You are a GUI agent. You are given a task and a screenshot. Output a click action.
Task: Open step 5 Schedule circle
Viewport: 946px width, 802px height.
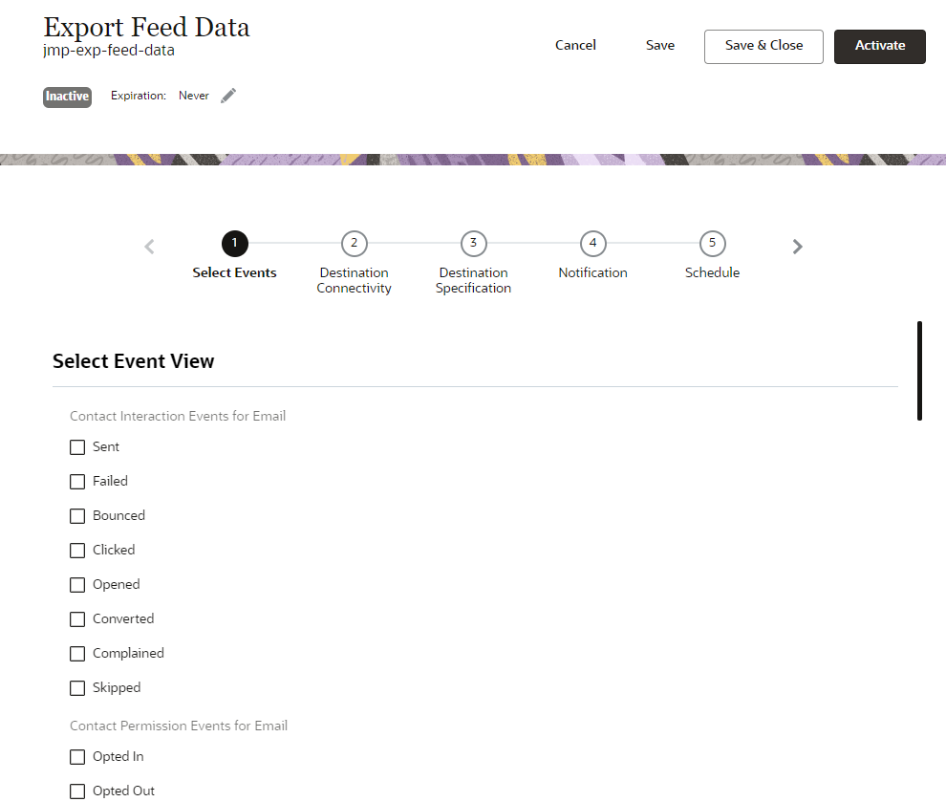tap(712, 244)
